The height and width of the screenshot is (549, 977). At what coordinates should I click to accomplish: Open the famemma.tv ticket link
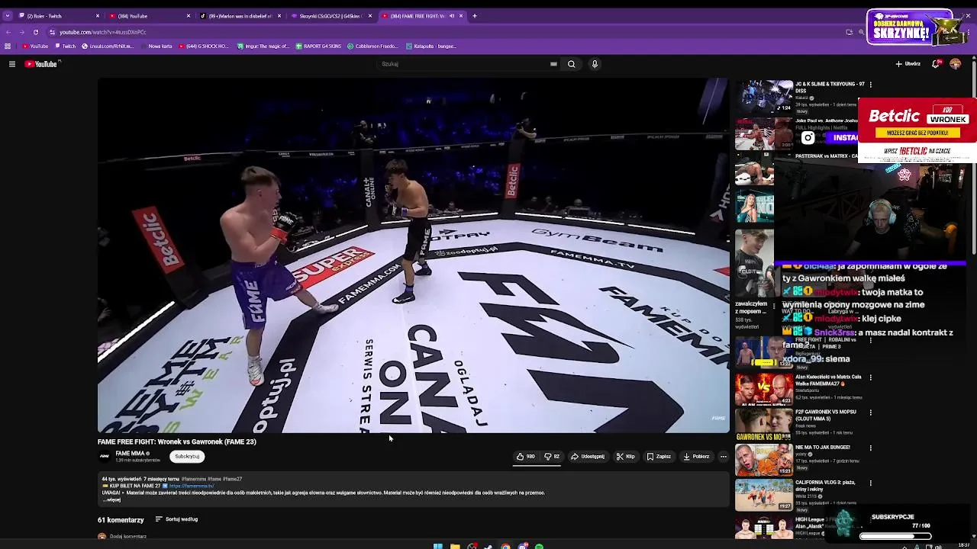tap(192, 486)
